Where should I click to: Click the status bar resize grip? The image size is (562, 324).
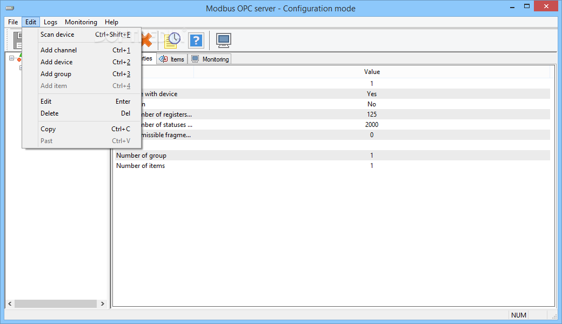pos(554,316)
